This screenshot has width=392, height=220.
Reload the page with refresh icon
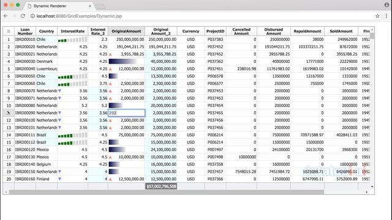[23, 16]
